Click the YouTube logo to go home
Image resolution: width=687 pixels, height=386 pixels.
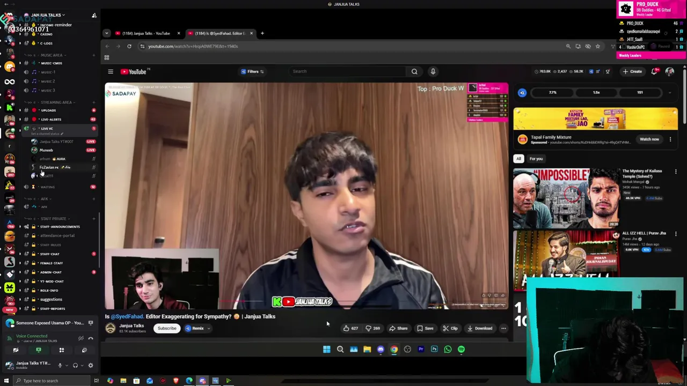pos(134,71)
